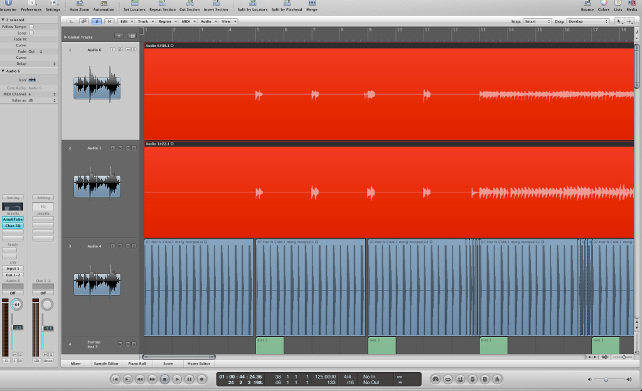Image resolution: width=642 pixels, height=391 pixels.
Task: Click the Pause transport button
Action: click(x=189, y=379)
